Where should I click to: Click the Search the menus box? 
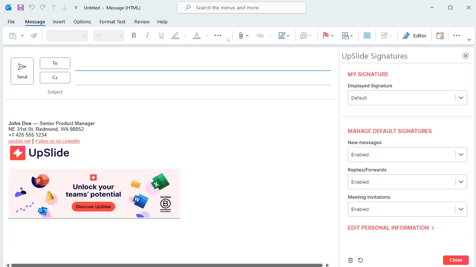(x=241, y=8)
